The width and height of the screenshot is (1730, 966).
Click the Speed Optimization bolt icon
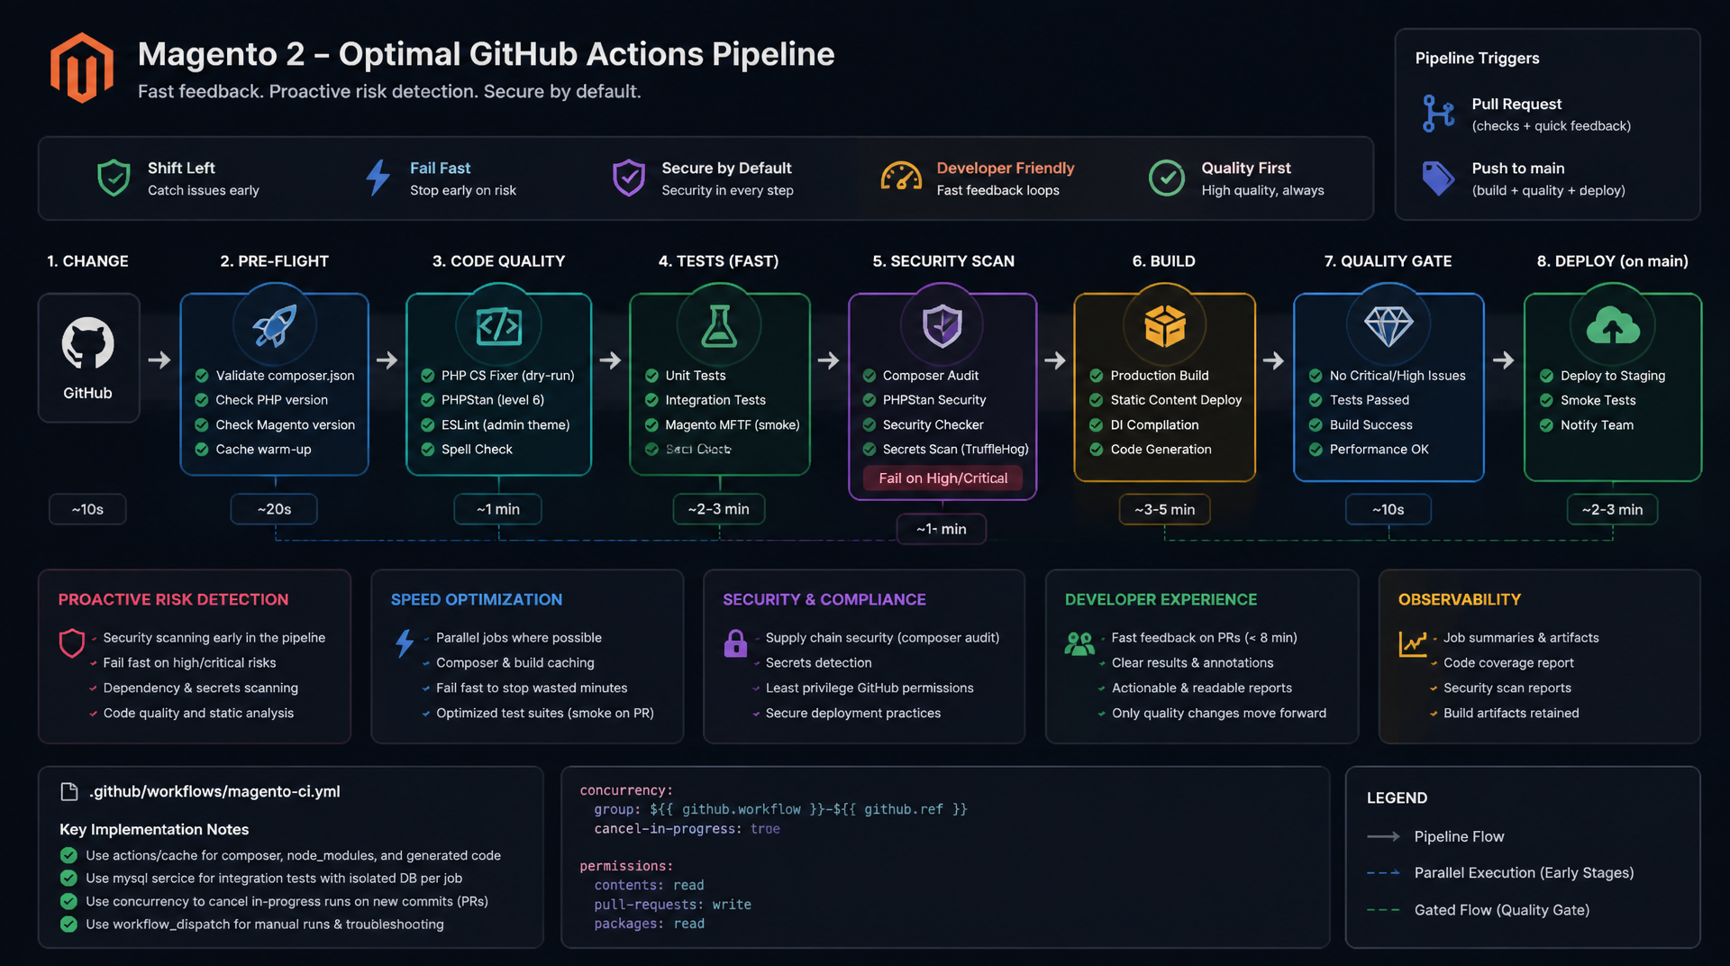click(405, 642)
